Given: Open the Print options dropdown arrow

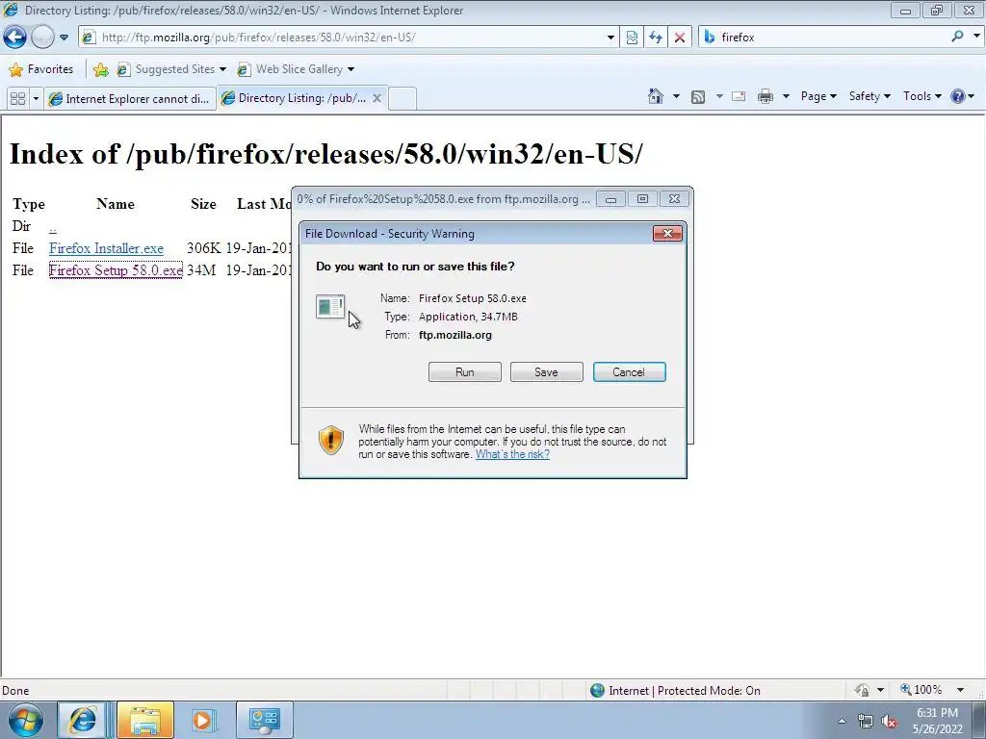Looking at the screenshot, I should (x=786, y=96).
